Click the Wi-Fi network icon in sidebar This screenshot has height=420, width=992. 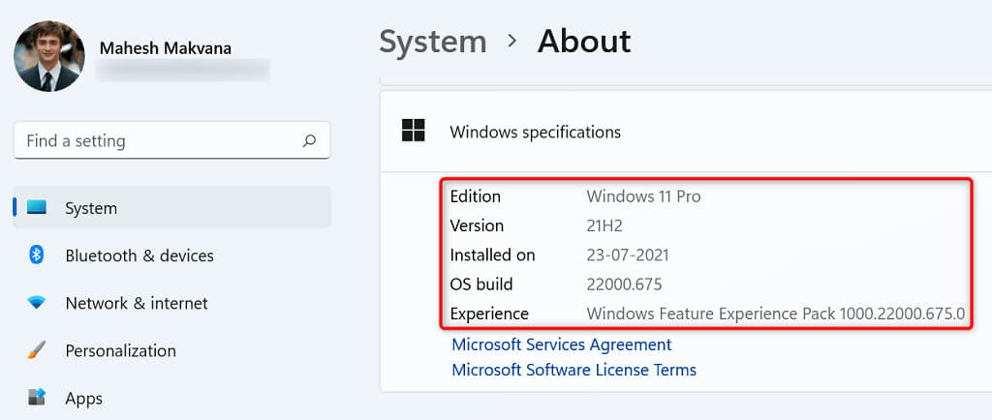click(37, 303)
